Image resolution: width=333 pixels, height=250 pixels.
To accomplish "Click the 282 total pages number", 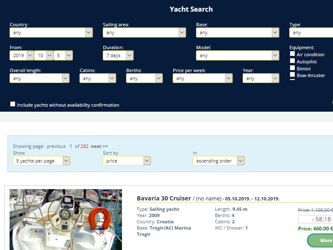I will [x=84, y=146].
